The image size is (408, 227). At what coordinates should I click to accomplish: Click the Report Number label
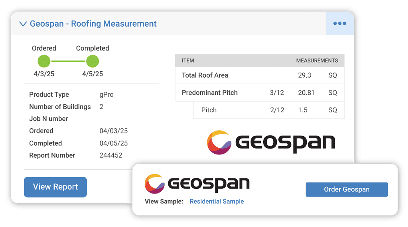52,155
